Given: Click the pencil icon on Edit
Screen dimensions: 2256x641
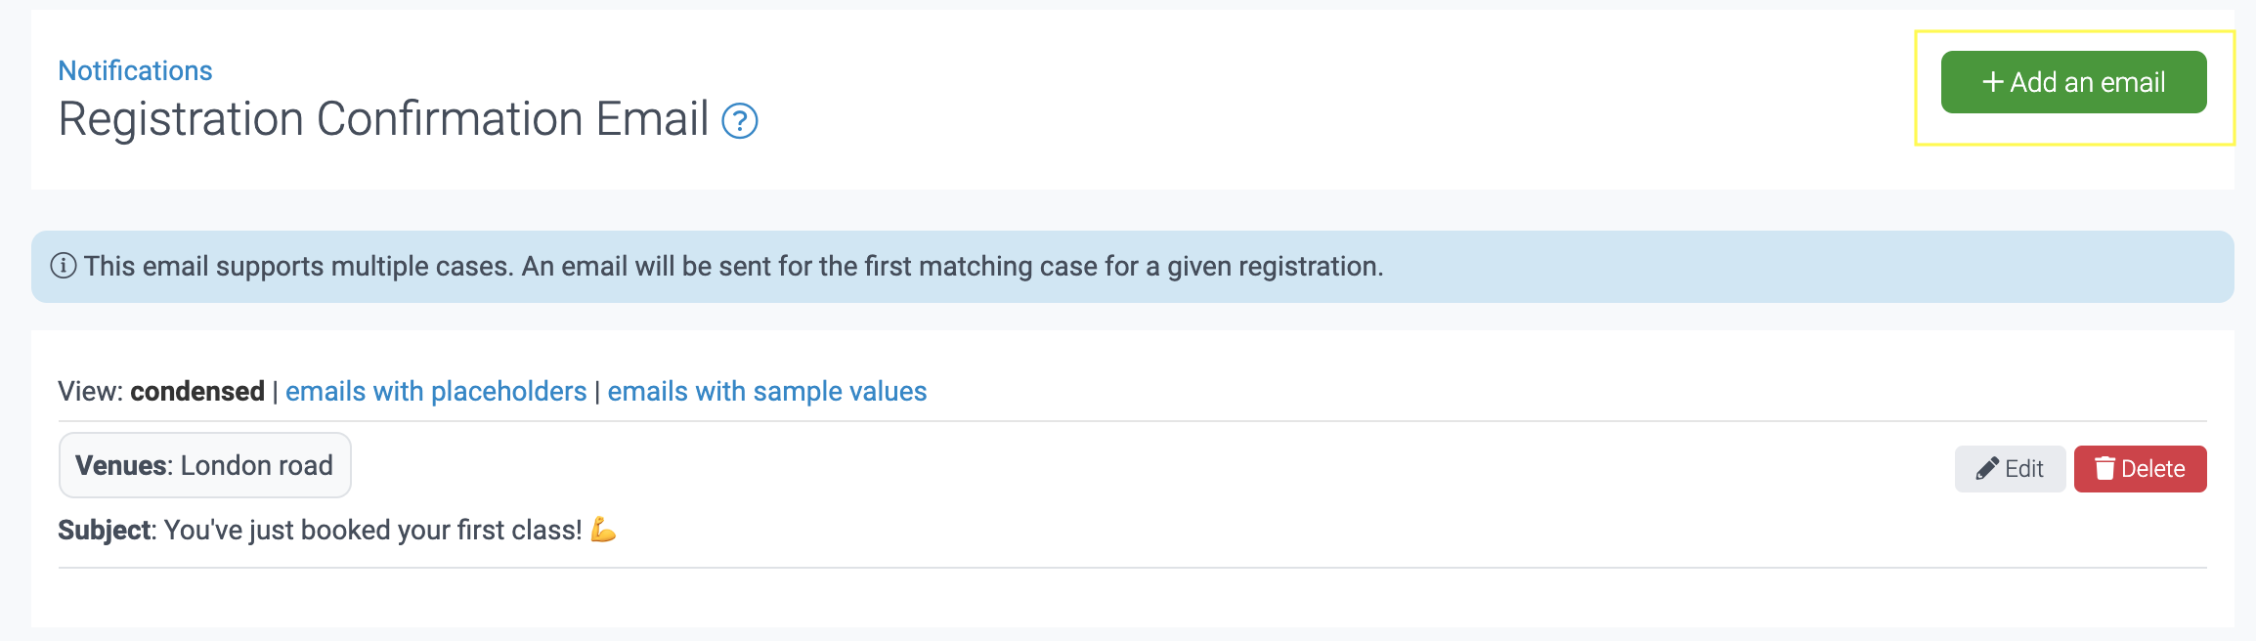Looking at the screenshot, I should 1986,469.
